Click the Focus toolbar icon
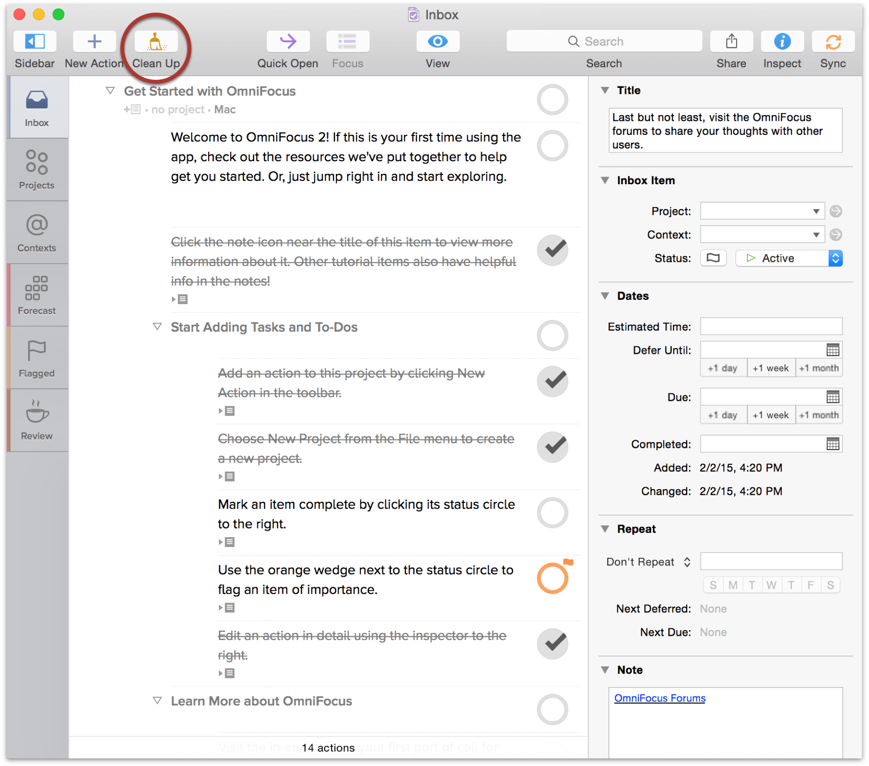The image size is (869, 766). click(x=348, y=41)
